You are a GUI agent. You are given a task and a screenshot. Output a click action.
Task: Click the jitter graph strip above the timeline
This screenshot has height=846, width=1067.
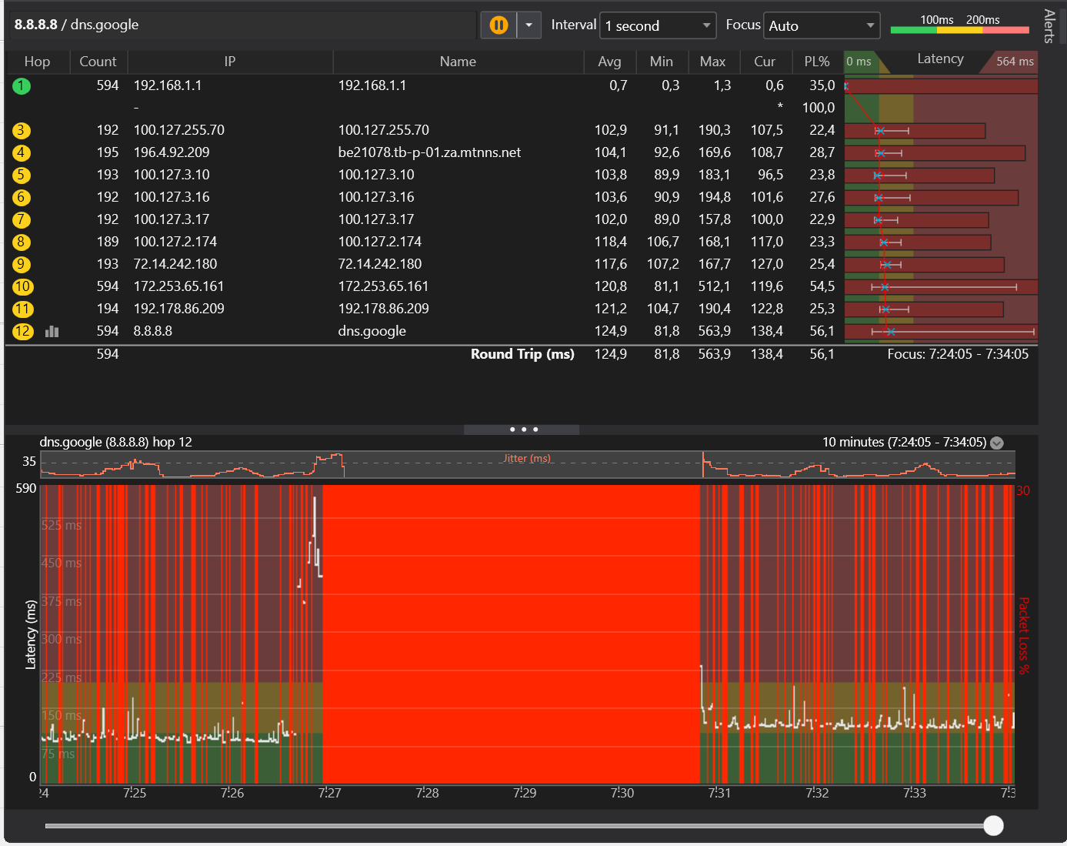tap(528, 465)
